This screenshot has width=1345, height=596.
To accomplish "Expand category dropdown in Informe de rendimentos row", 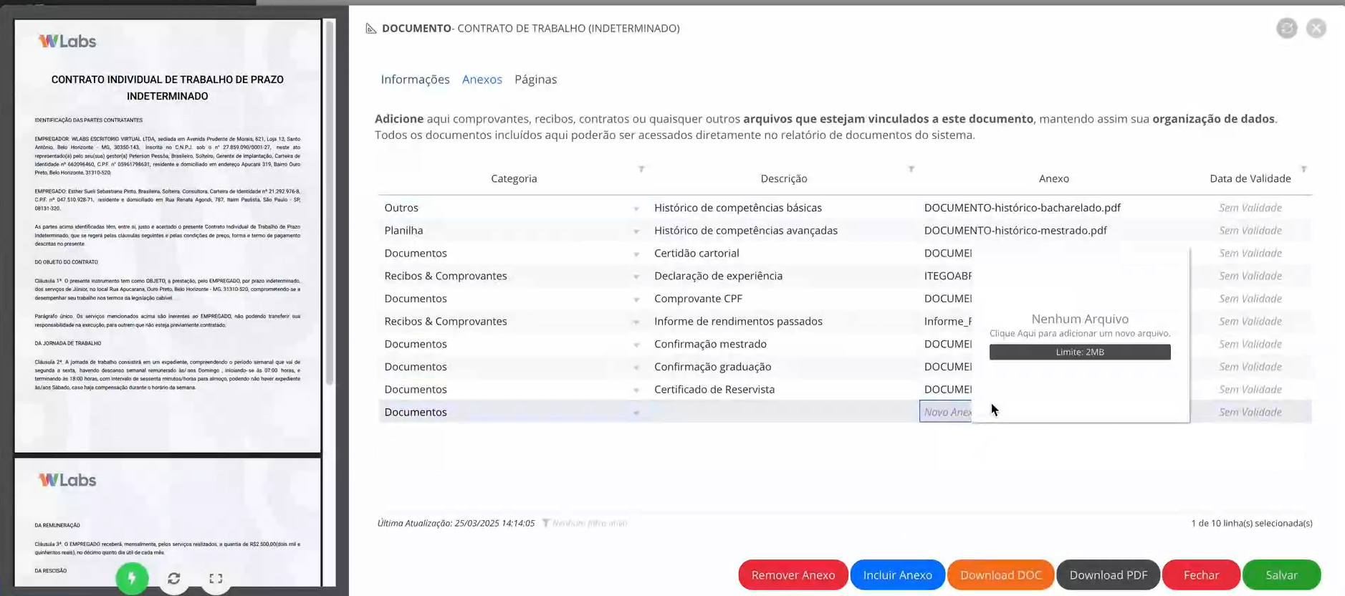I will click(636, 322).
